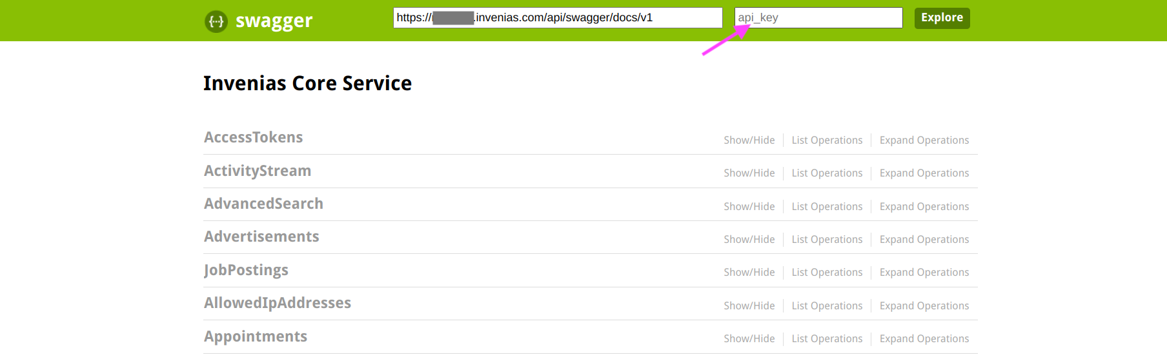This screenshot has height=357, width=1167.
Task: Expand Operations for AllowedIpAddresses
Action: (x=924, y=306)
